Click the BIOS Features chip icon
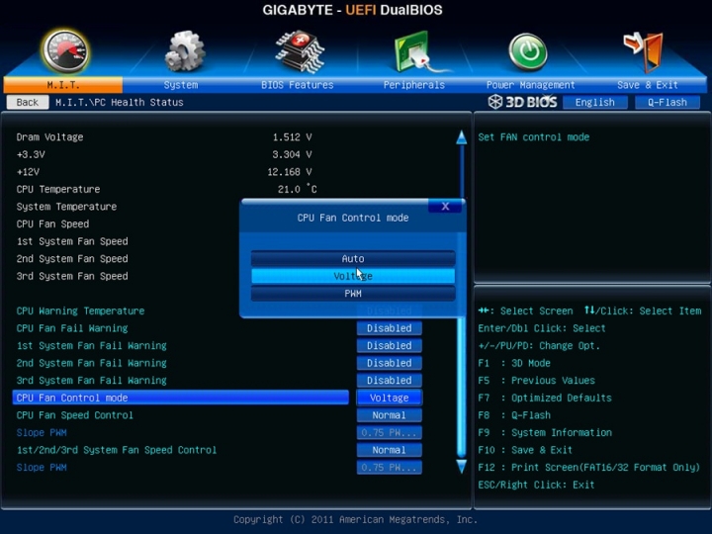This screenshot has height=534, width=712. point(300,51)
